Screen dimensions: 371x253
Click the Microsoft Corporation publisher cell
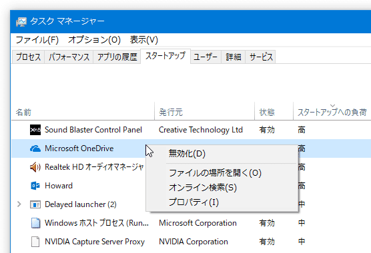tap(198, 223)
